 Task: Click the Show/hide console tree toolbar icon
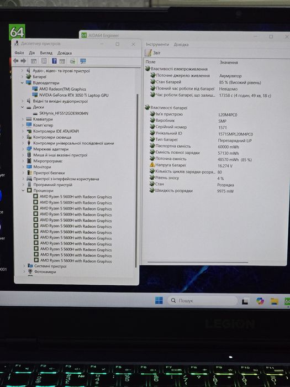(x=34, y=61)
